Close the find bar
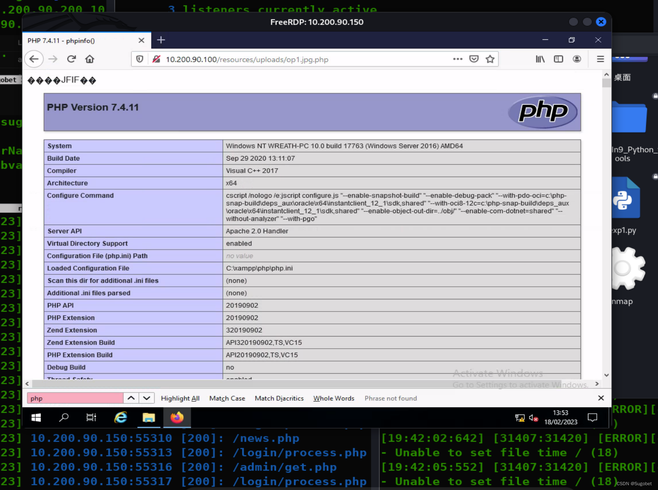The width and height of the screenshot is (658, 490). [x=601, y=398]
